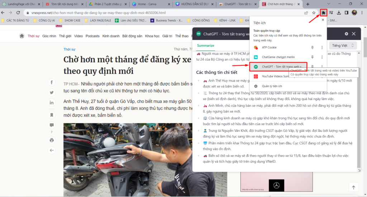Click the Extensions puzzle icon in toolbar

[324, 13]
